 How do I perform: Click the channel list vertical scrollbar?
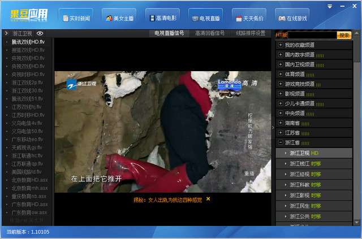coord(357,128)
